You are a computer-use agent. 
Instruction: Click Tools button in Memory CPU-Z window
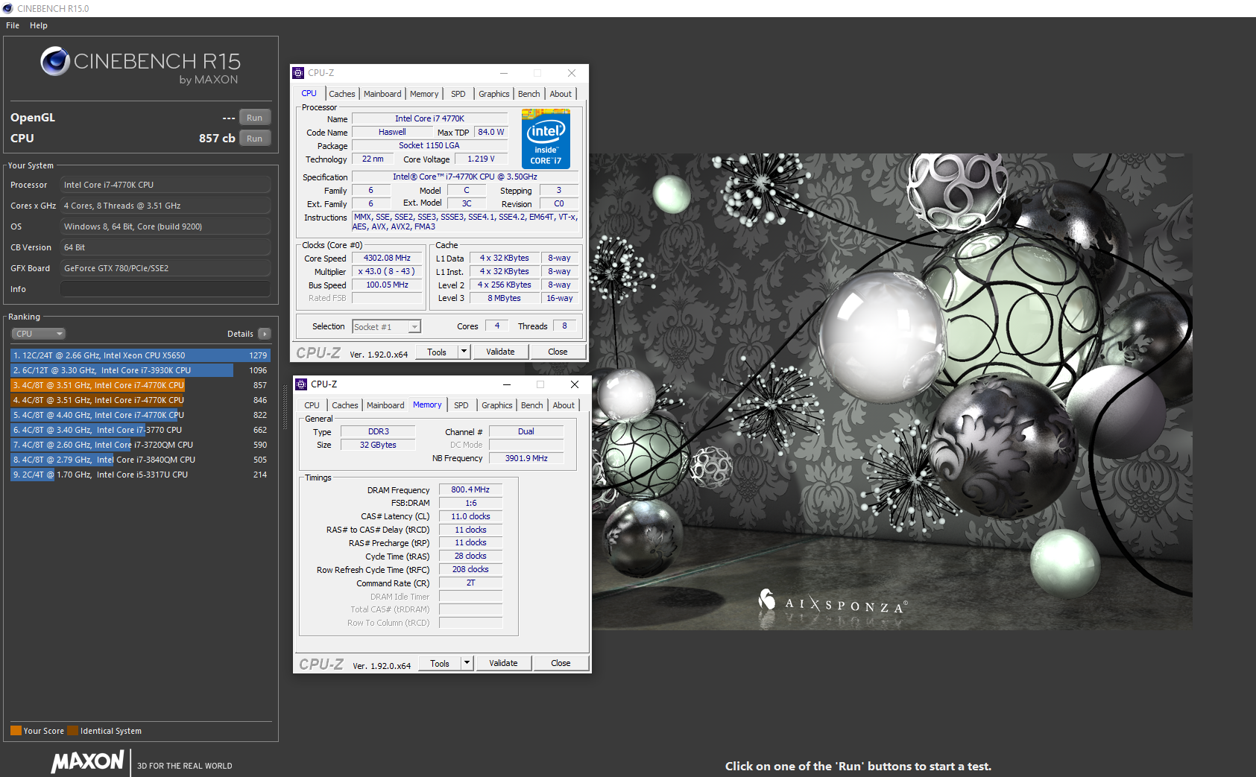point(440,663)
